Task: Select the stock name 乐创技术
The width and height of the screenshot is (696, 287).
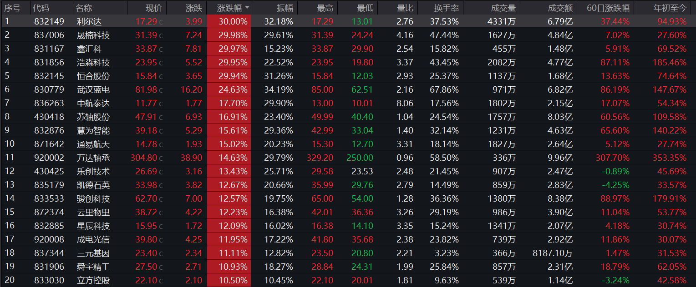Action: click(x=93, y=171)
